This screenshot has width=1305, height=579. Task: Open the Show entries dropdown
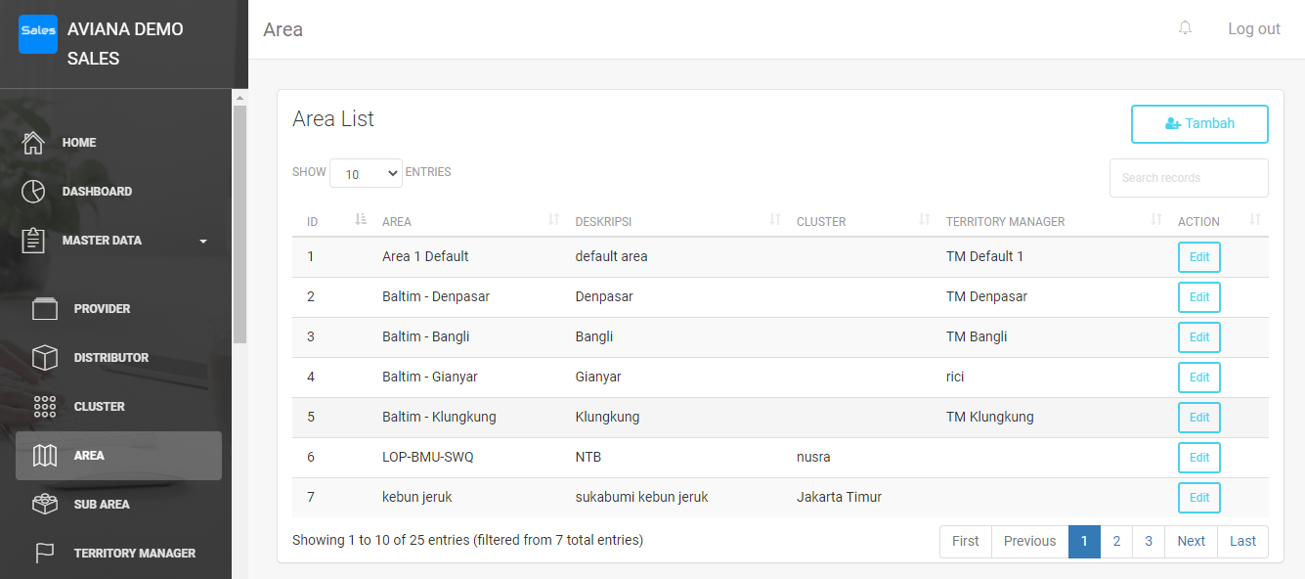tap(366, 173)
